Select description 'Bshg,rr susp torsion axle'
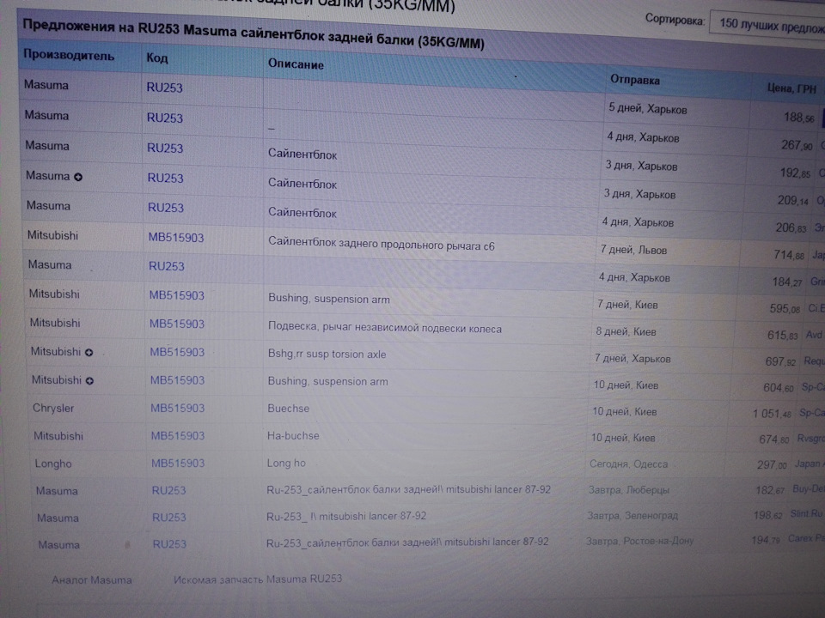 pyautogui.click(x=327, y=354)
